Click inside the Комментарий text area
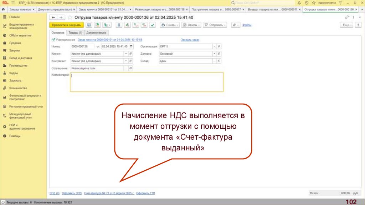The image size is (365, 205). [x=146, y=82]
